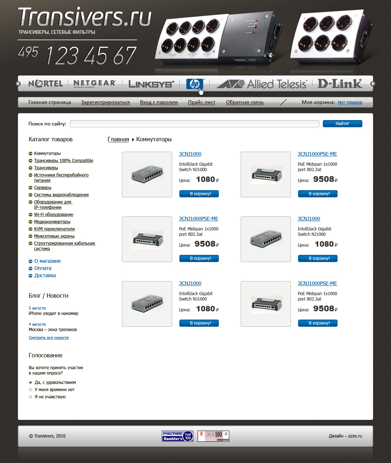Add first-row 3CNJ1000 to cart

tap(199, 194)
